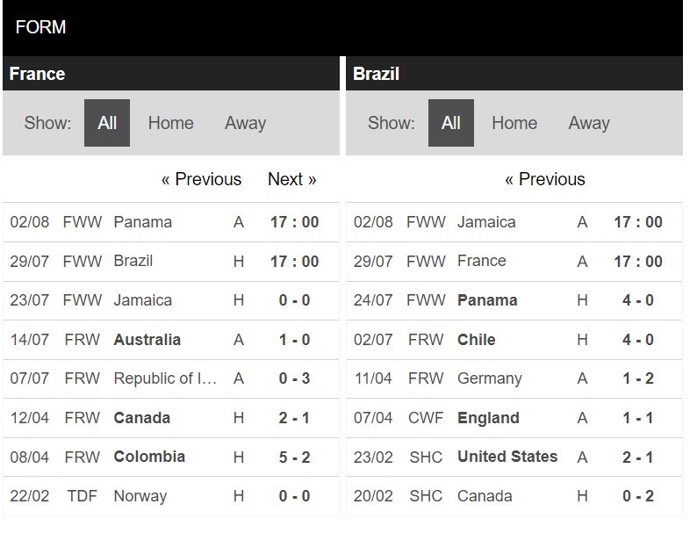Show Brazil Away matches only

(x=589, y=123)
